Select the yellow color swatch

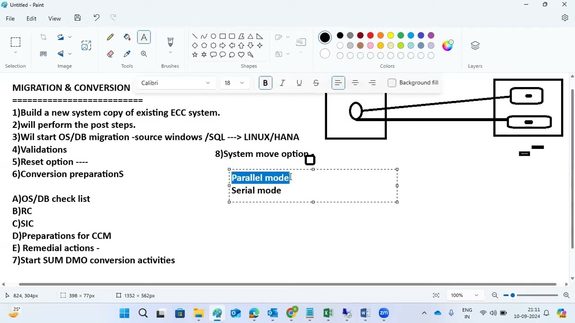[x=390, y=35]
